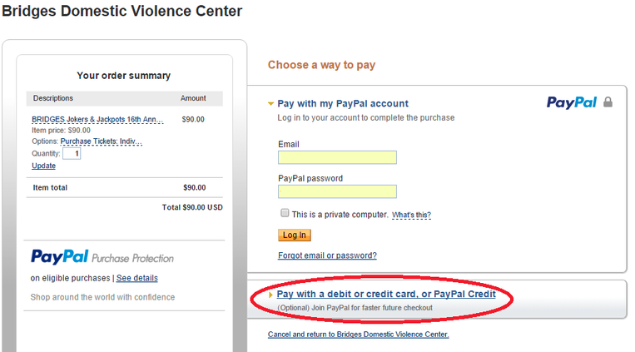Open the 'Forgot email or password?' link
The image size is (635, 352).
(x=327, y=255)
